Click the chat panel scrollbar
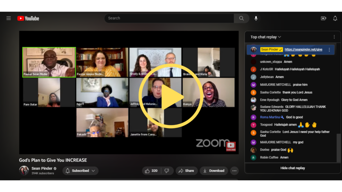The width and height of the screenshot is (342, 192). click(339, 148)
